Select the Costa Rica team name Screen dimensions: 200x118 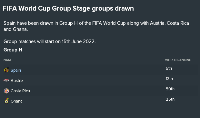(20, 91)
